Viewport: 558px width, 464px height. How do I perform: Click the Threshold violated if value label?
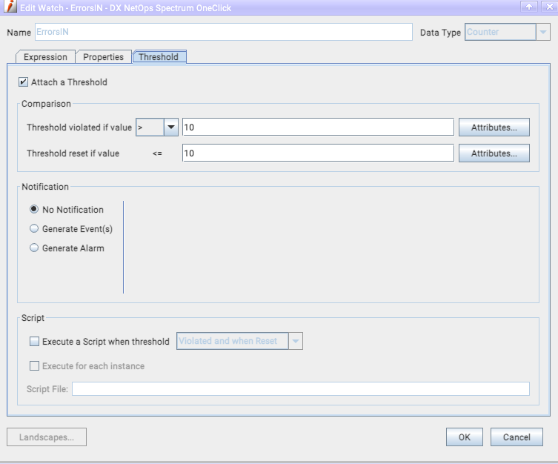pyautogui.click(x=79, y=127)
